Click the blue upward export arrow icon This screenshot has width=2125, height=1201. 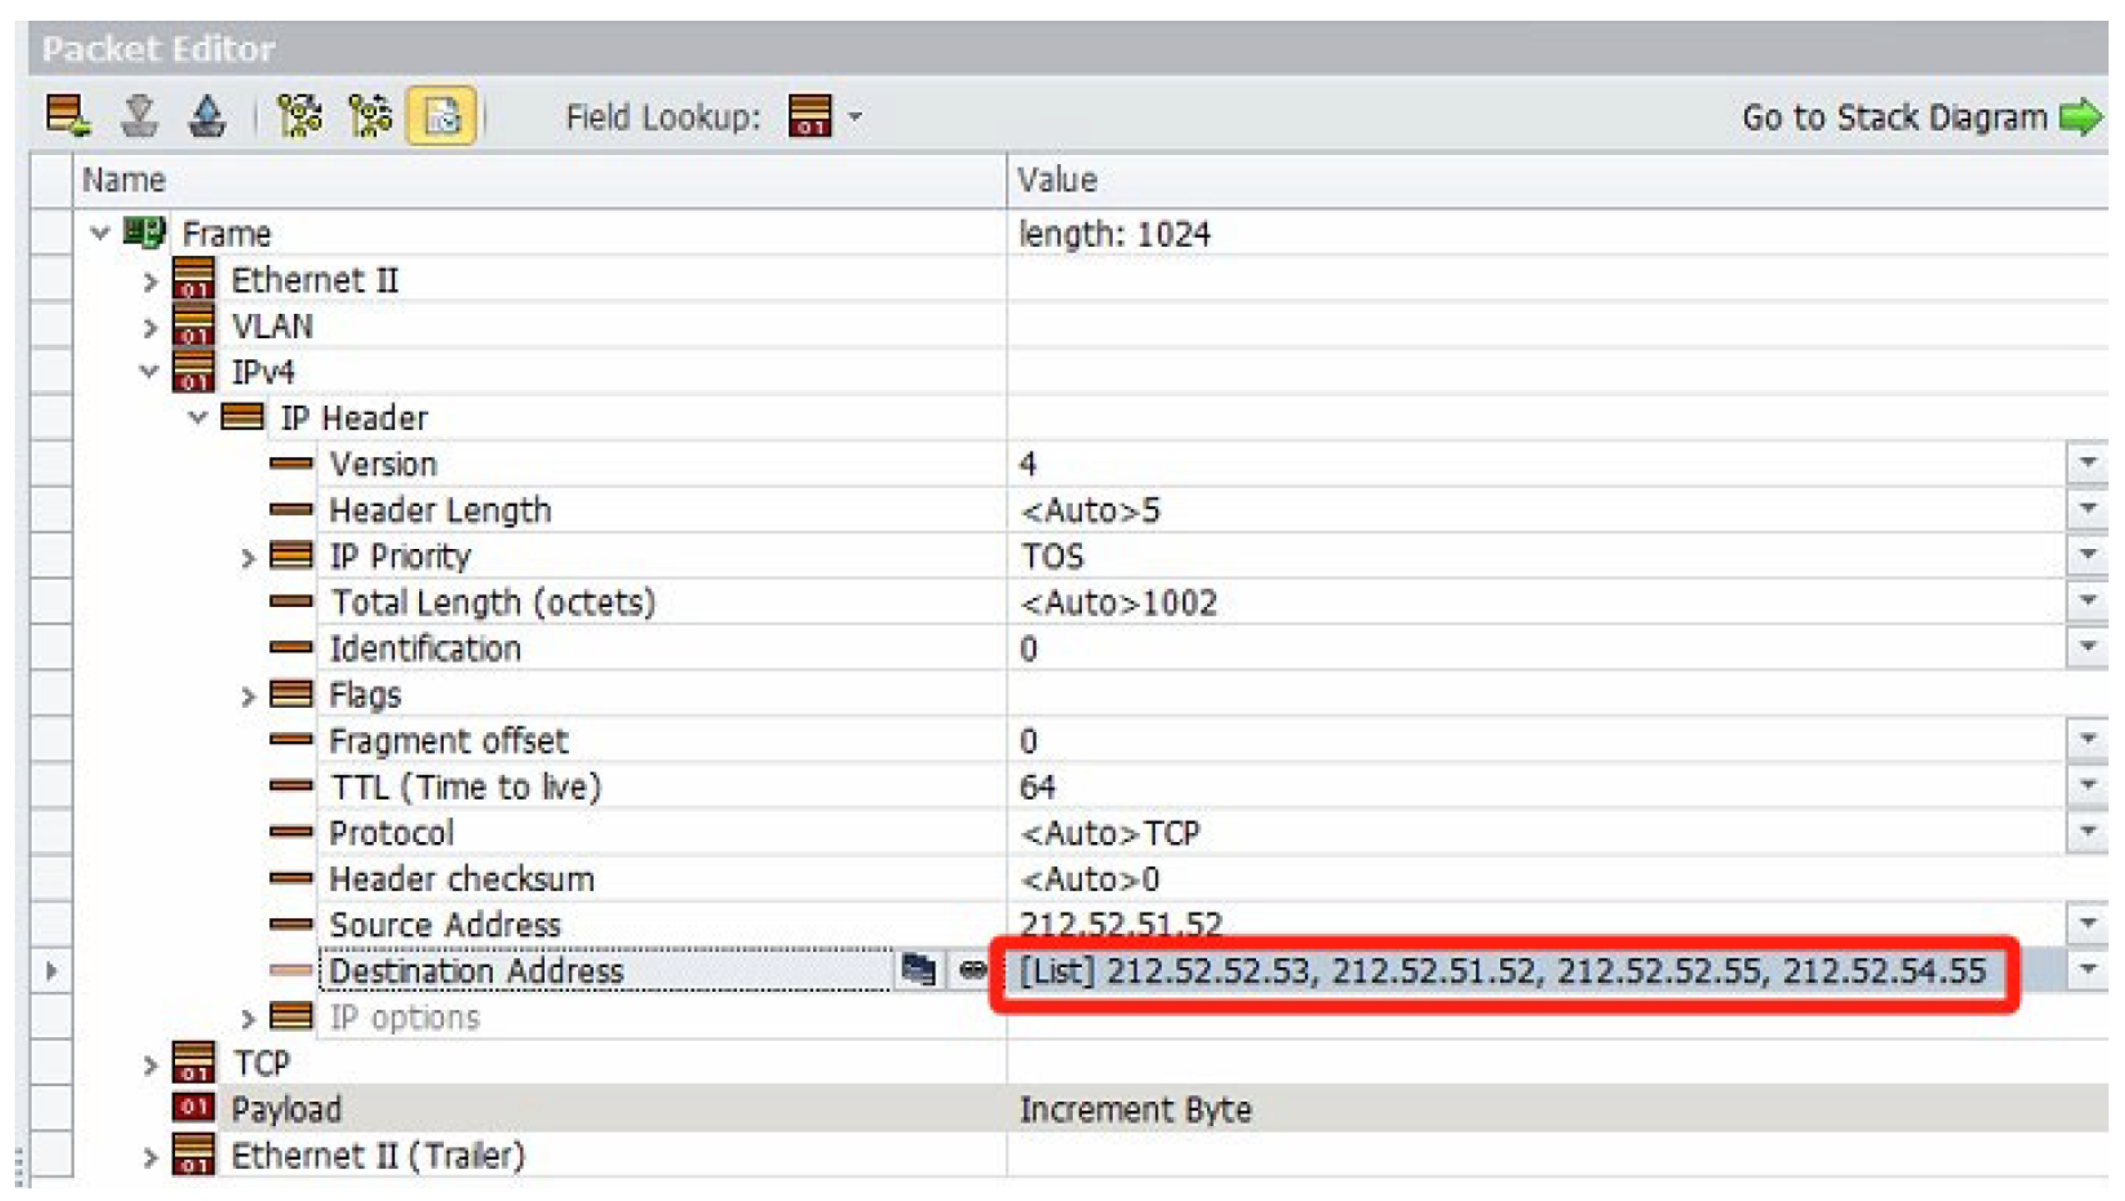coord(206,116)
